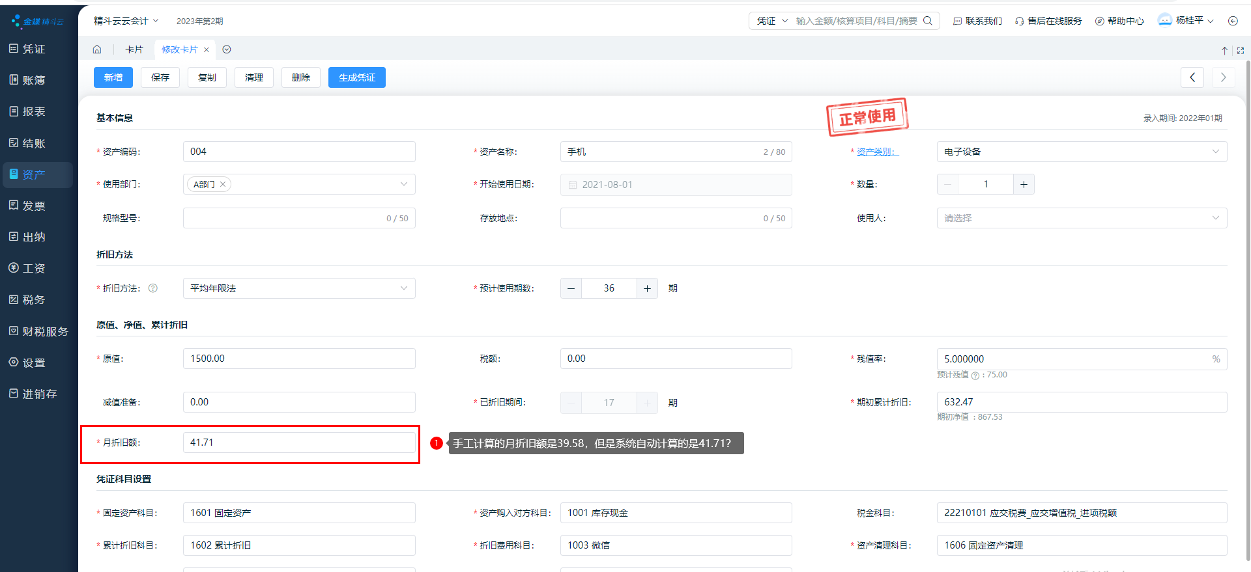Click the logout icon at top right
Screen dimensions: 1251x572
tap(1233, 21)
